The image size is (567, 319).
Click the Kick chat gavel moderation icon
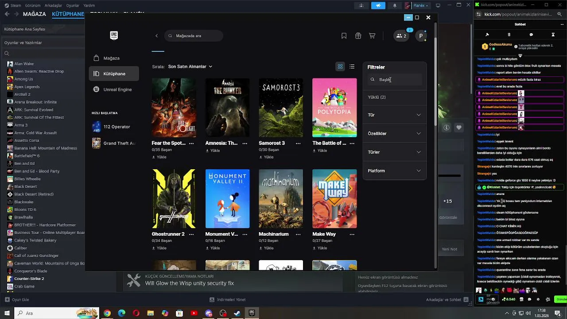487,35
